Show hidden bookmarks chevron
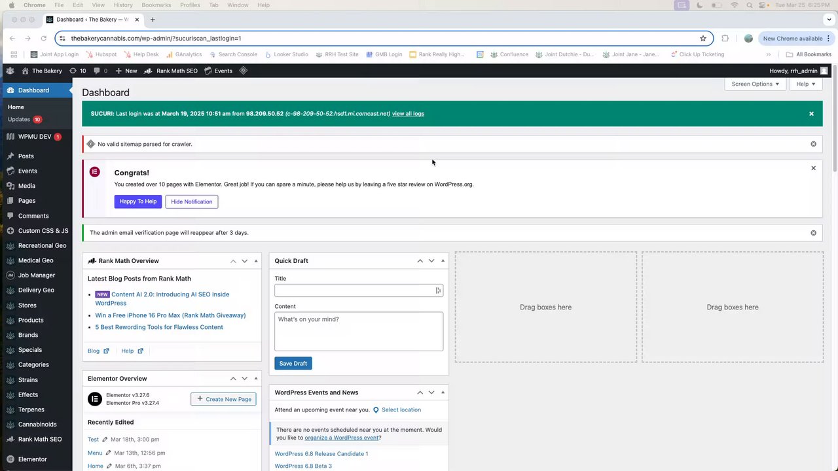The width and height of the screenshot is (838, 471). click(769, 55)
